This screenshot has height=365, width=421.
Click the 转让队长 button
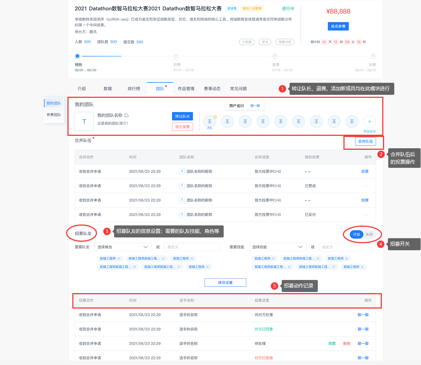[x=182, y=116]
